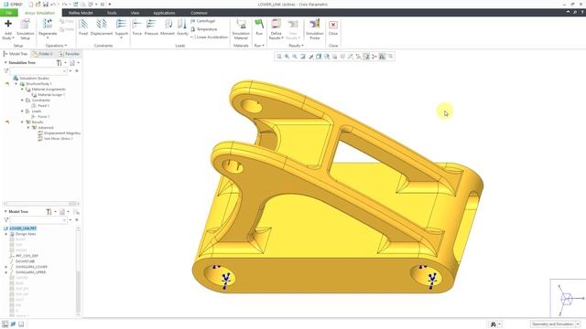This screenshot has height=329, width=586.
Task: Add a Centrifugal load
Action: 203,21
